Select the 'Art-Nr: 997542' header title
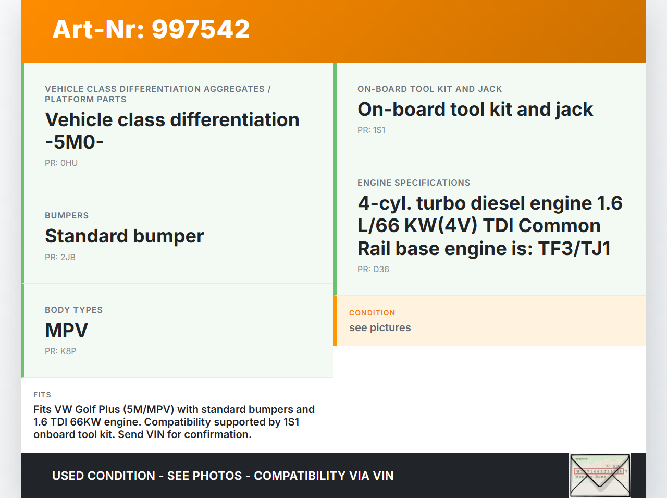The width and height of the screenshot is (667, 498). point(151,29)
